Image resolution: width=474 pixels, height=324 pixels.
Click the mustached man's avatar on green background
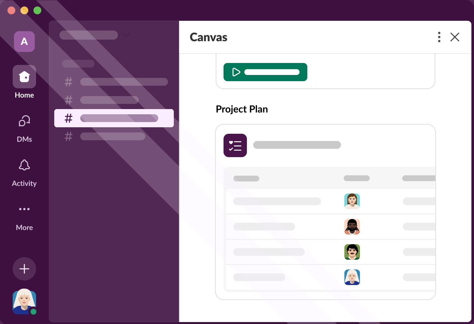tap(352, 252)
